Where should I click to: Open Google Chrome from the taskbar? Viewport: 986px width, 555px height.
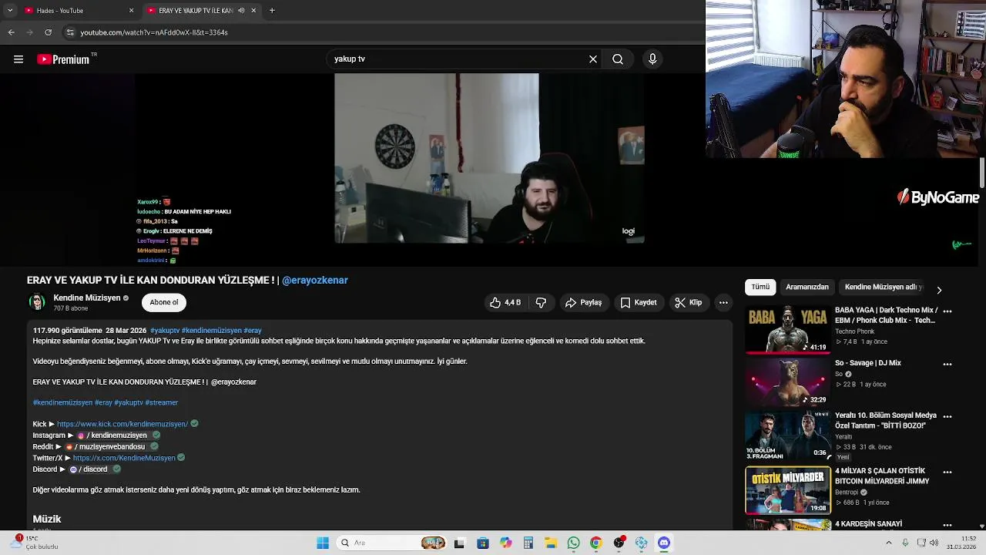(595, 543)
